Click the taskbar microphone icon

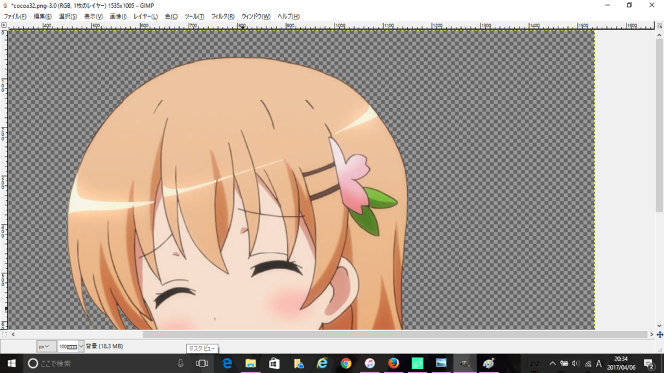(180, 363)
